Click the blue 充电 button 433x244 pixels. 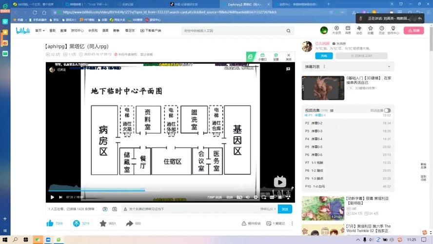pyautogui.click(x=324, y=56)
